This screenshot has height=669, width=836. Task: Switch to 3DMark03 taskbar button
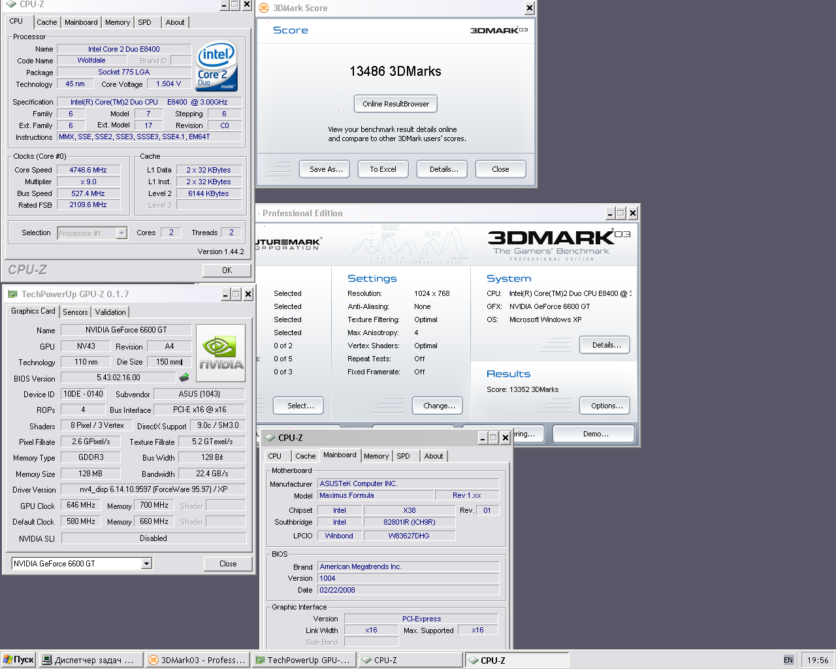198,660
